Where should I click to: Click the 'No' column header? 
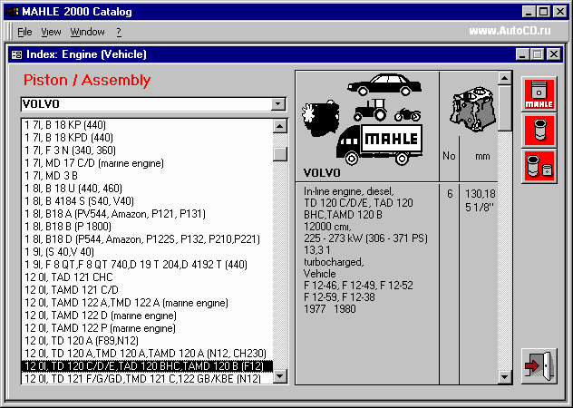(x=449, y=156)
